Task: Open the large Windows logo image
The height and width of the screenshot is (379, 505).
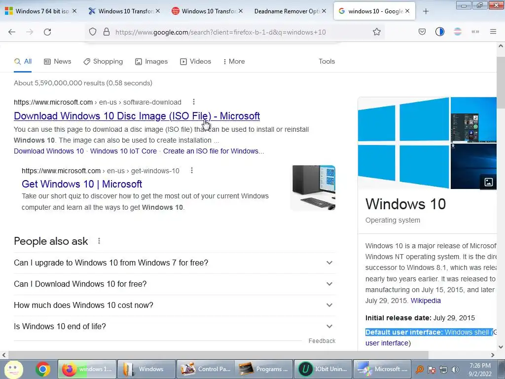Action: point(403,143)
